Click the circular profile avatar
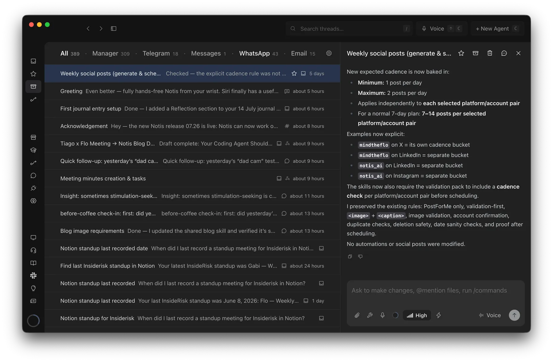The image size is (553, 362). point(33,321)
